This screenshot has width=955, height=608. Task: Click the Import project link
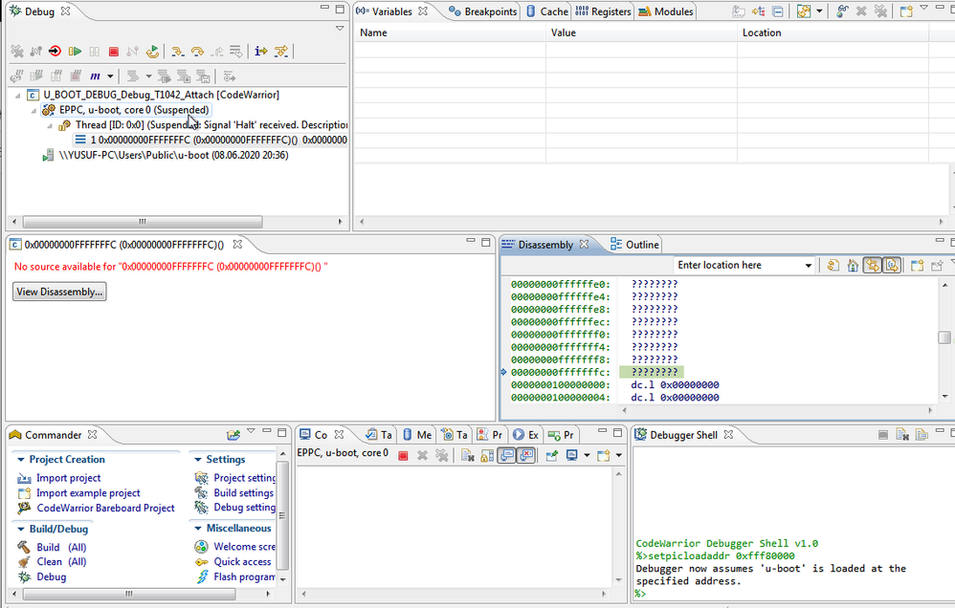[68, 478]
